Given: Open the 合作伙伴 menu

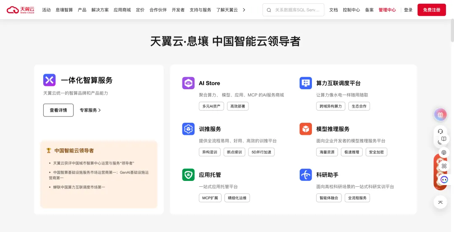Looking at the screenshot, I should click(158, 10).
